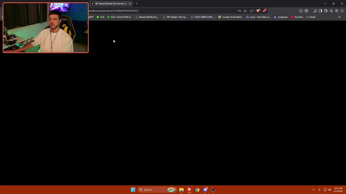Viewport: 346px width, 194px height.
Task: Switch to Brave browser in taskbar
Action: point(189,190)
